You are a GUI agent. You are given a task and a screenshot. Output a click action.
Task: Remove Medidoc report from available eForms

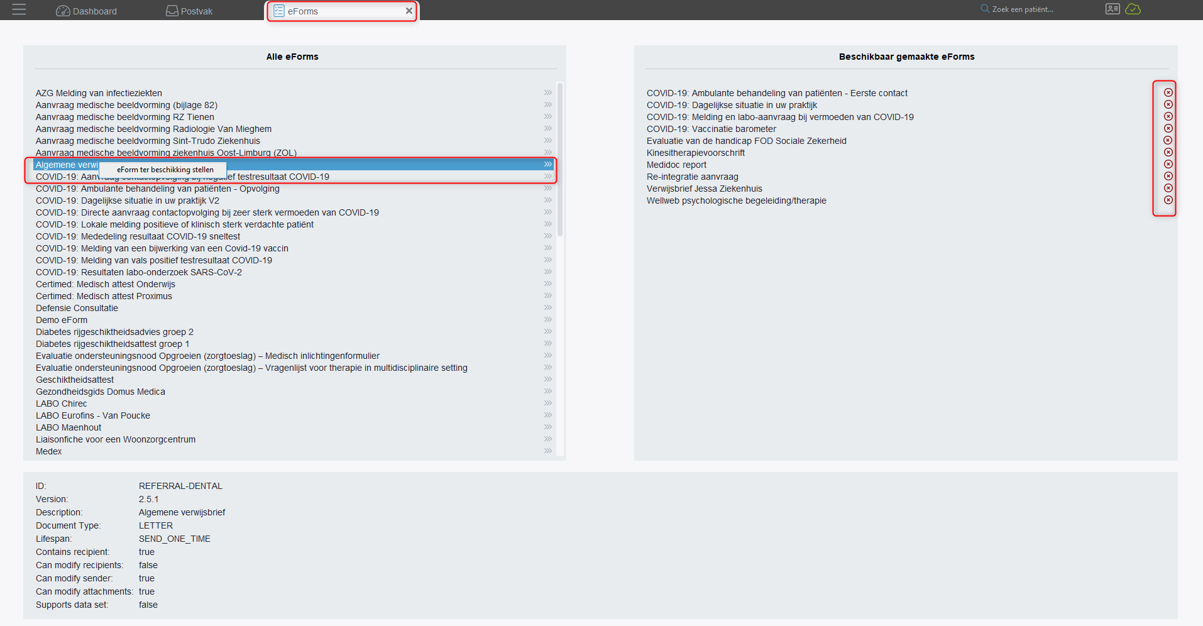point(1168,164)
